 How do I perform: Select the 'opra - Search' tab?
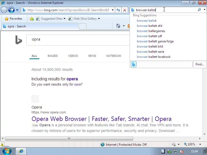[x=40, y=26]
